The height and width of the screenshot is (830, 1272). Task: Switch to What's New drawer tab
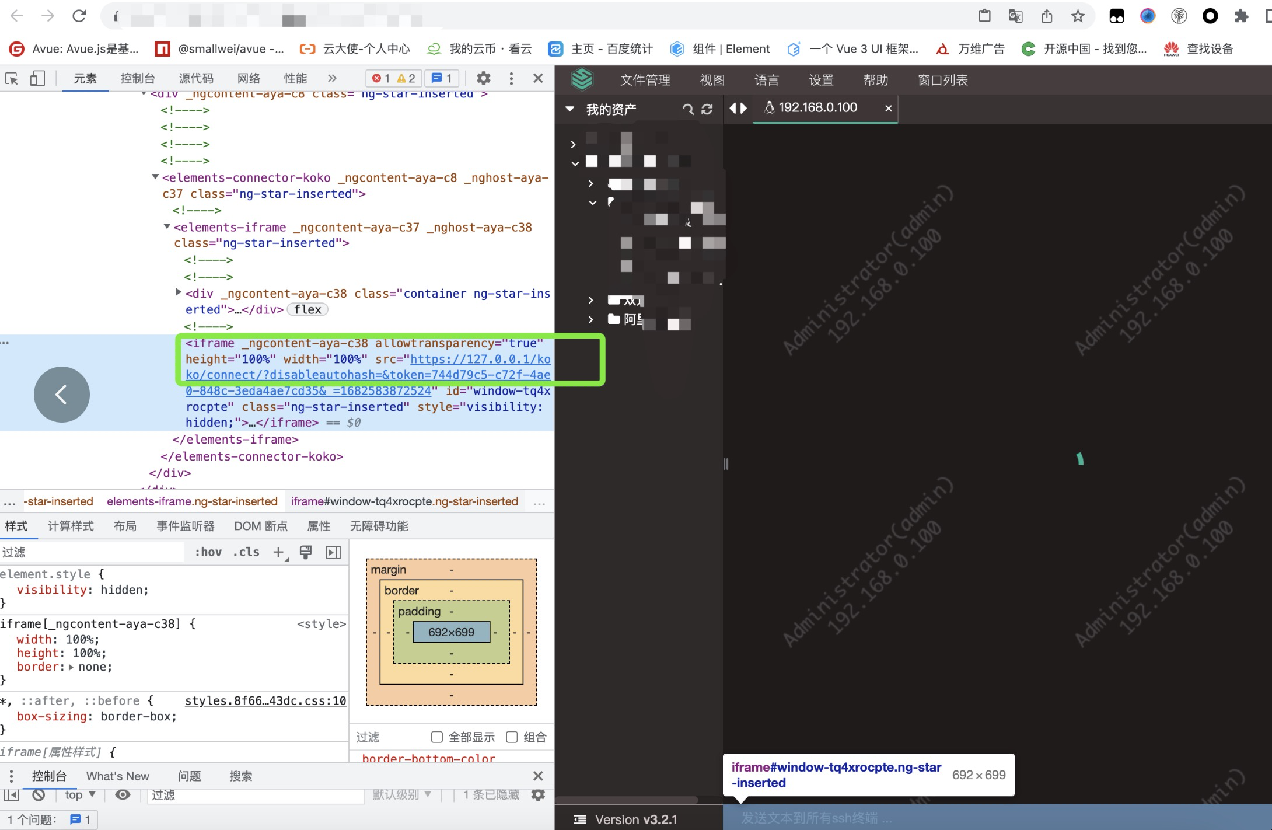tap(118, 776)
